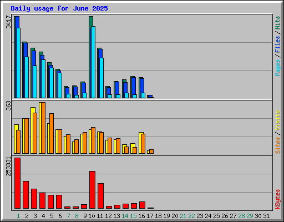Screen dimensions: 284x222
Task: Click day 9 on the x-axis
Action: pos(85,216)
